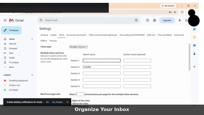The image size is (204, 115).
Task: Click Section 5 section name field
Action: (x=137, y=86)
